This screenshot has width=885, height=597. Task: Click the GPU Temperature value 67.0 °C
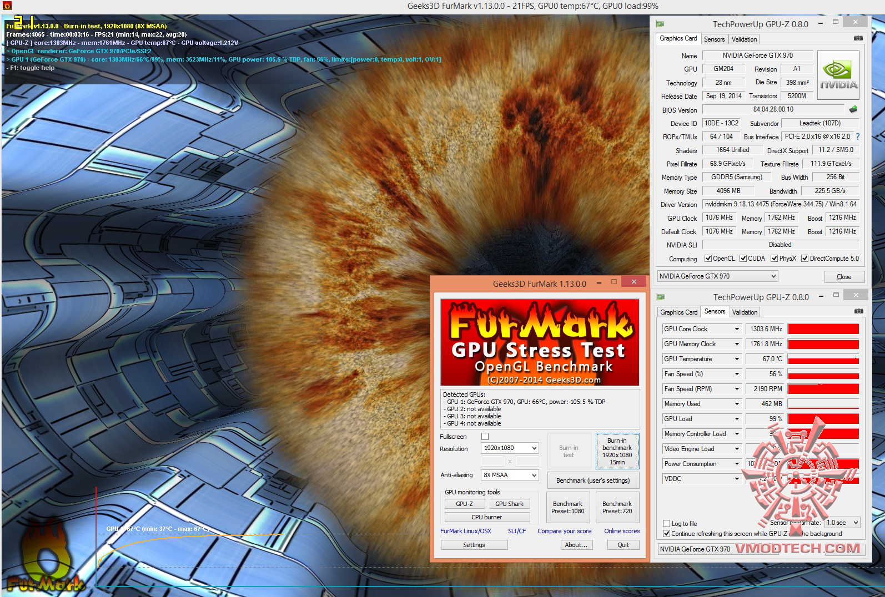(765, 359)
